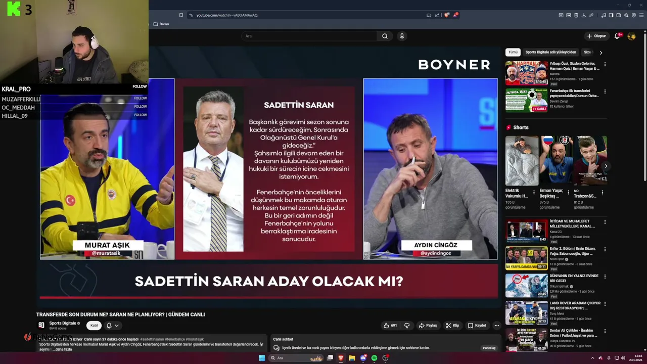Click the Windows taskbar search box
Viewport: 647px width, 364px height.
(297, 358)
